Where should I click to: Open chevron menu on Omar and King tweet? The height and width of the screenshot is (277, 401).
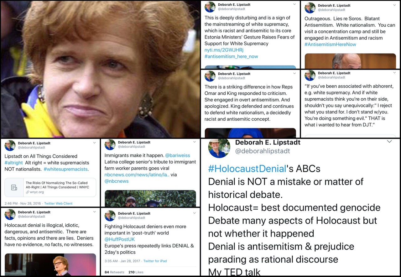point(294,73)
